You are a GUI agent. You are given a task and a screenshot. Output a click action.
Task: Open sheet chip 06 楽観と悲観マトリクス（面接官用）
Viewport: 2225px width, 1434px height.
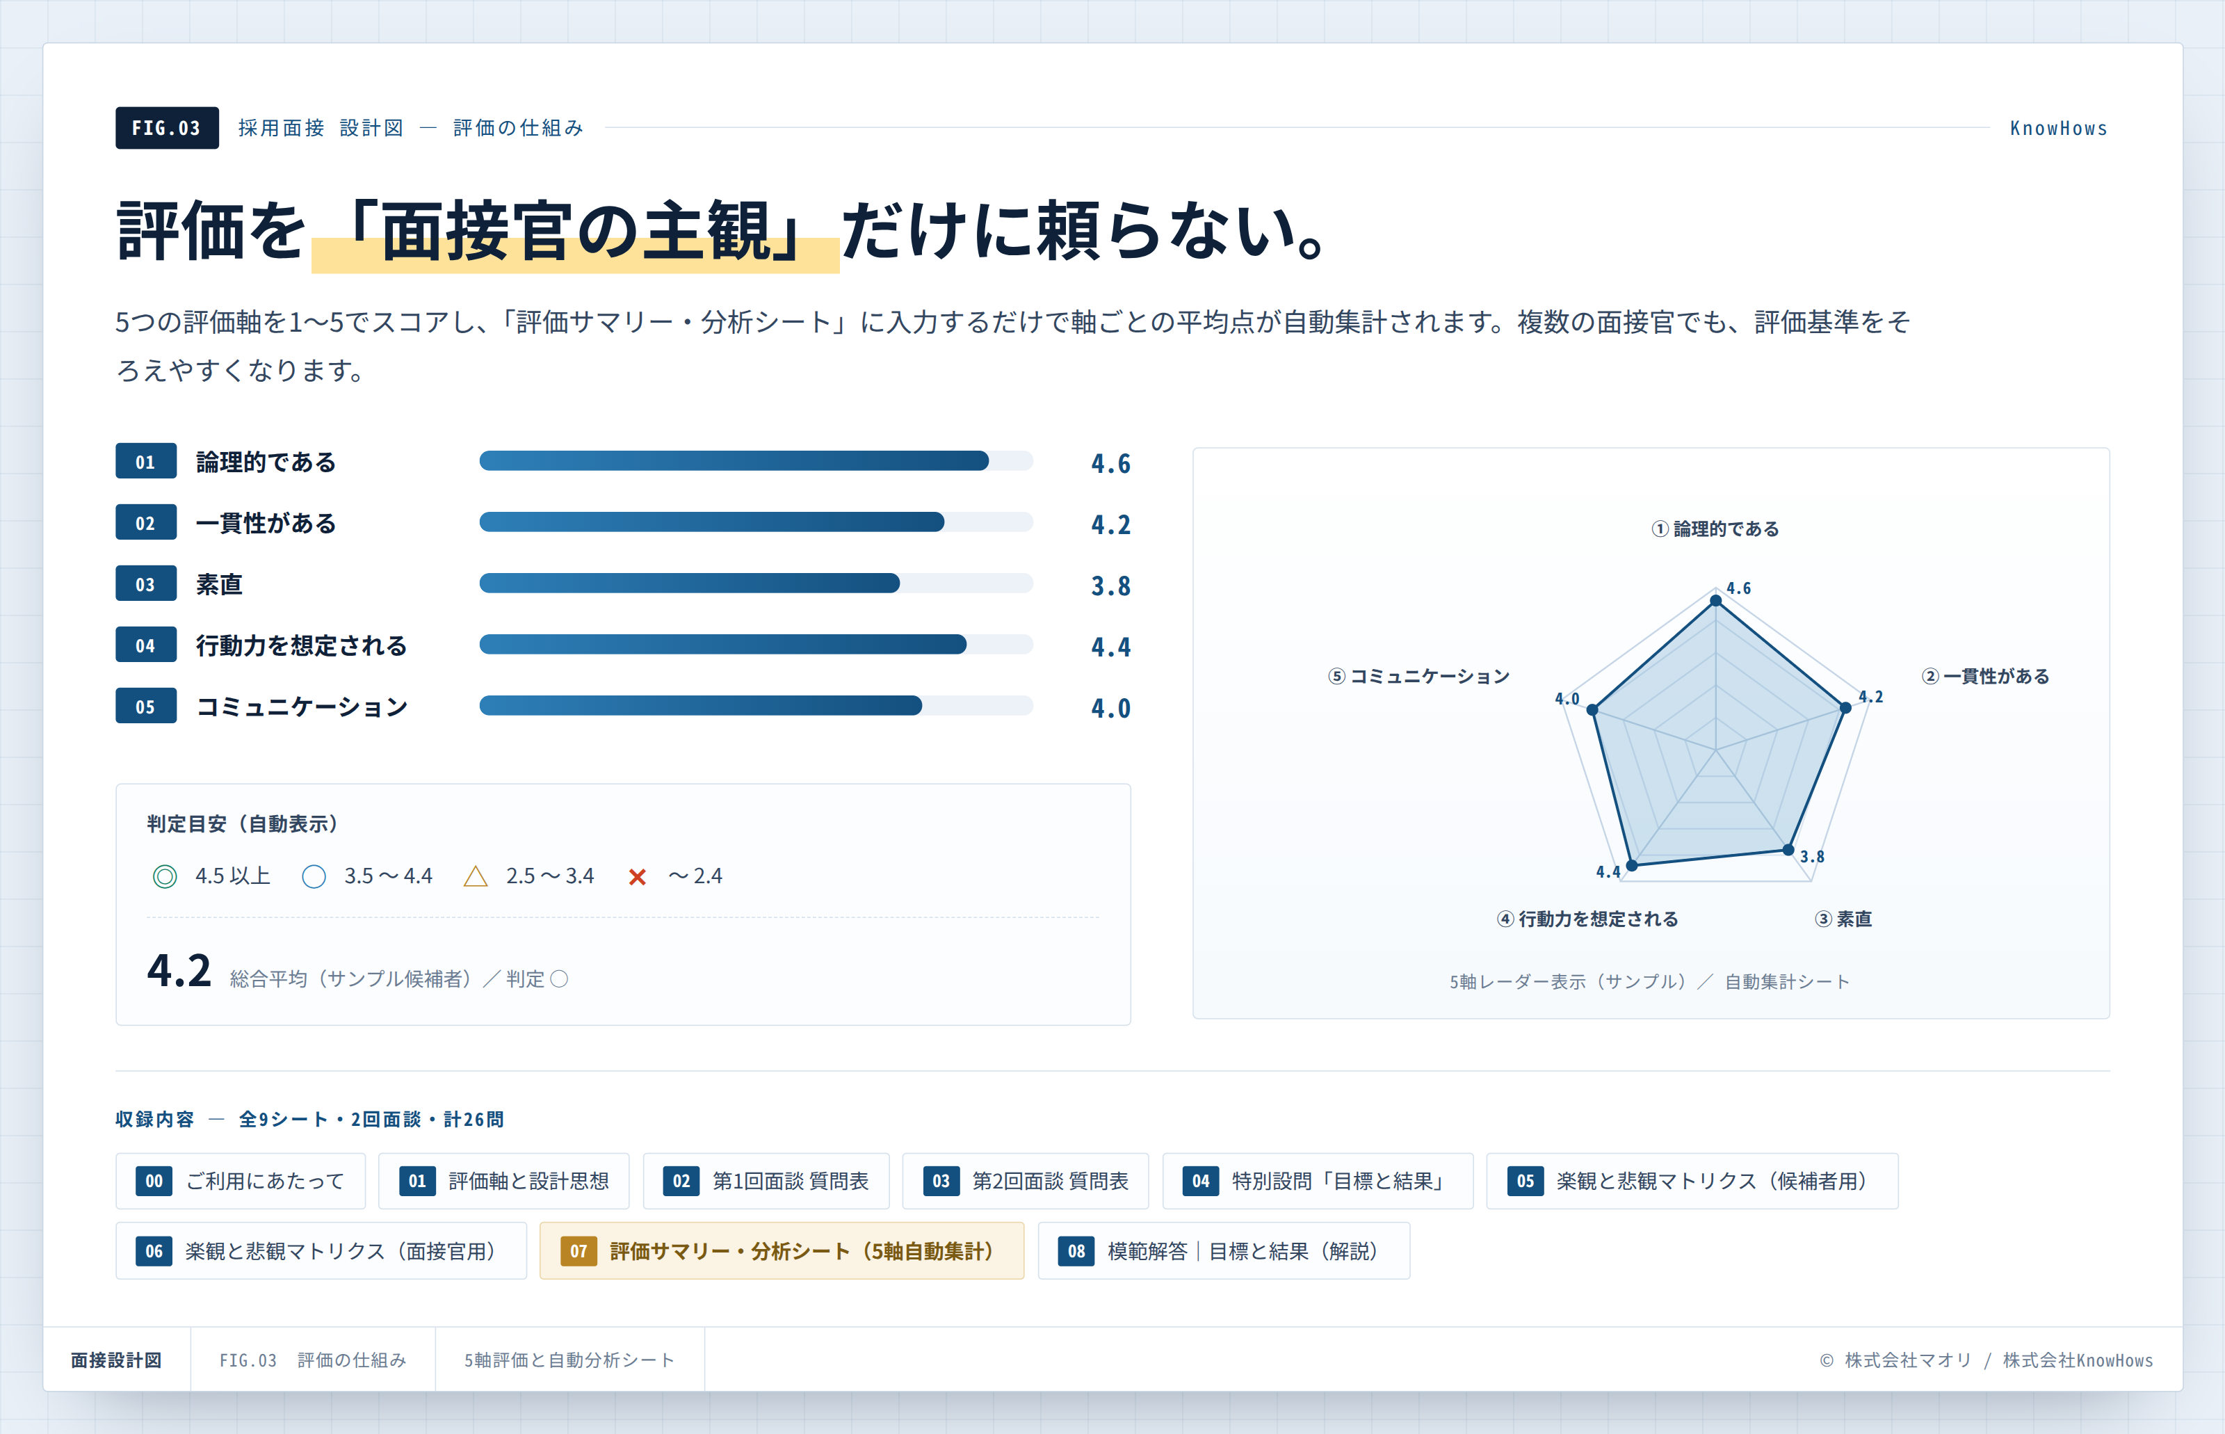(x=321, y=1250)
